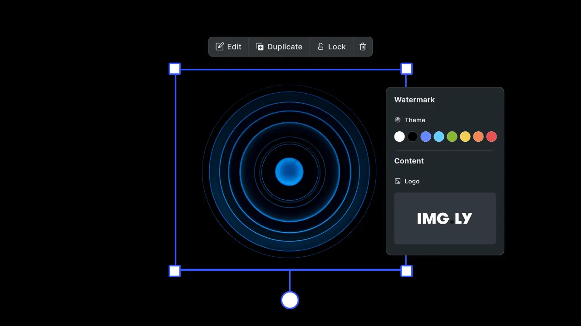Click the Logo image icon

click(x=398, y=181)
